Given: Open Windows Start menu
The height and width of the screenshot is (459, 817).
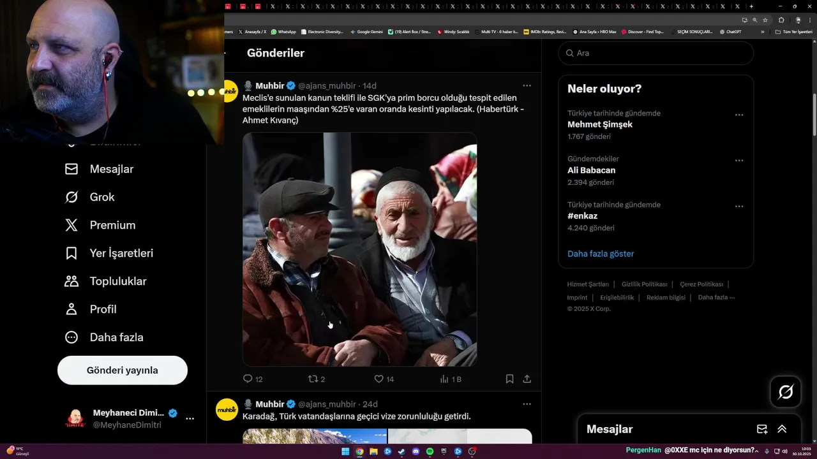Looking at the screenshot, I should (345, 451).
